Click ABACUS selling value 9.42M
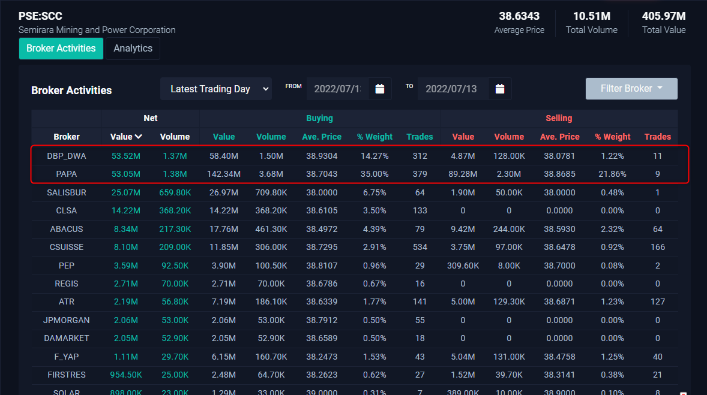The height and width of the screenshot is (395, 707). pyautogui.click(x=463, y=229)
